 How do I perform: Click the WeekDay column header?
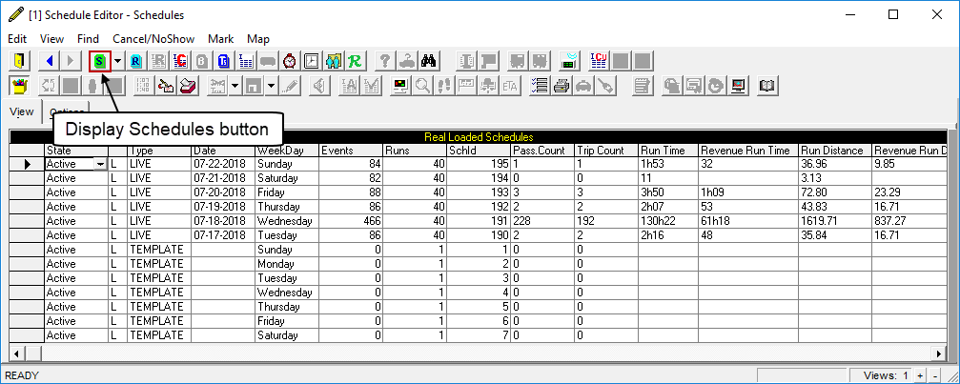coord(287,151)
